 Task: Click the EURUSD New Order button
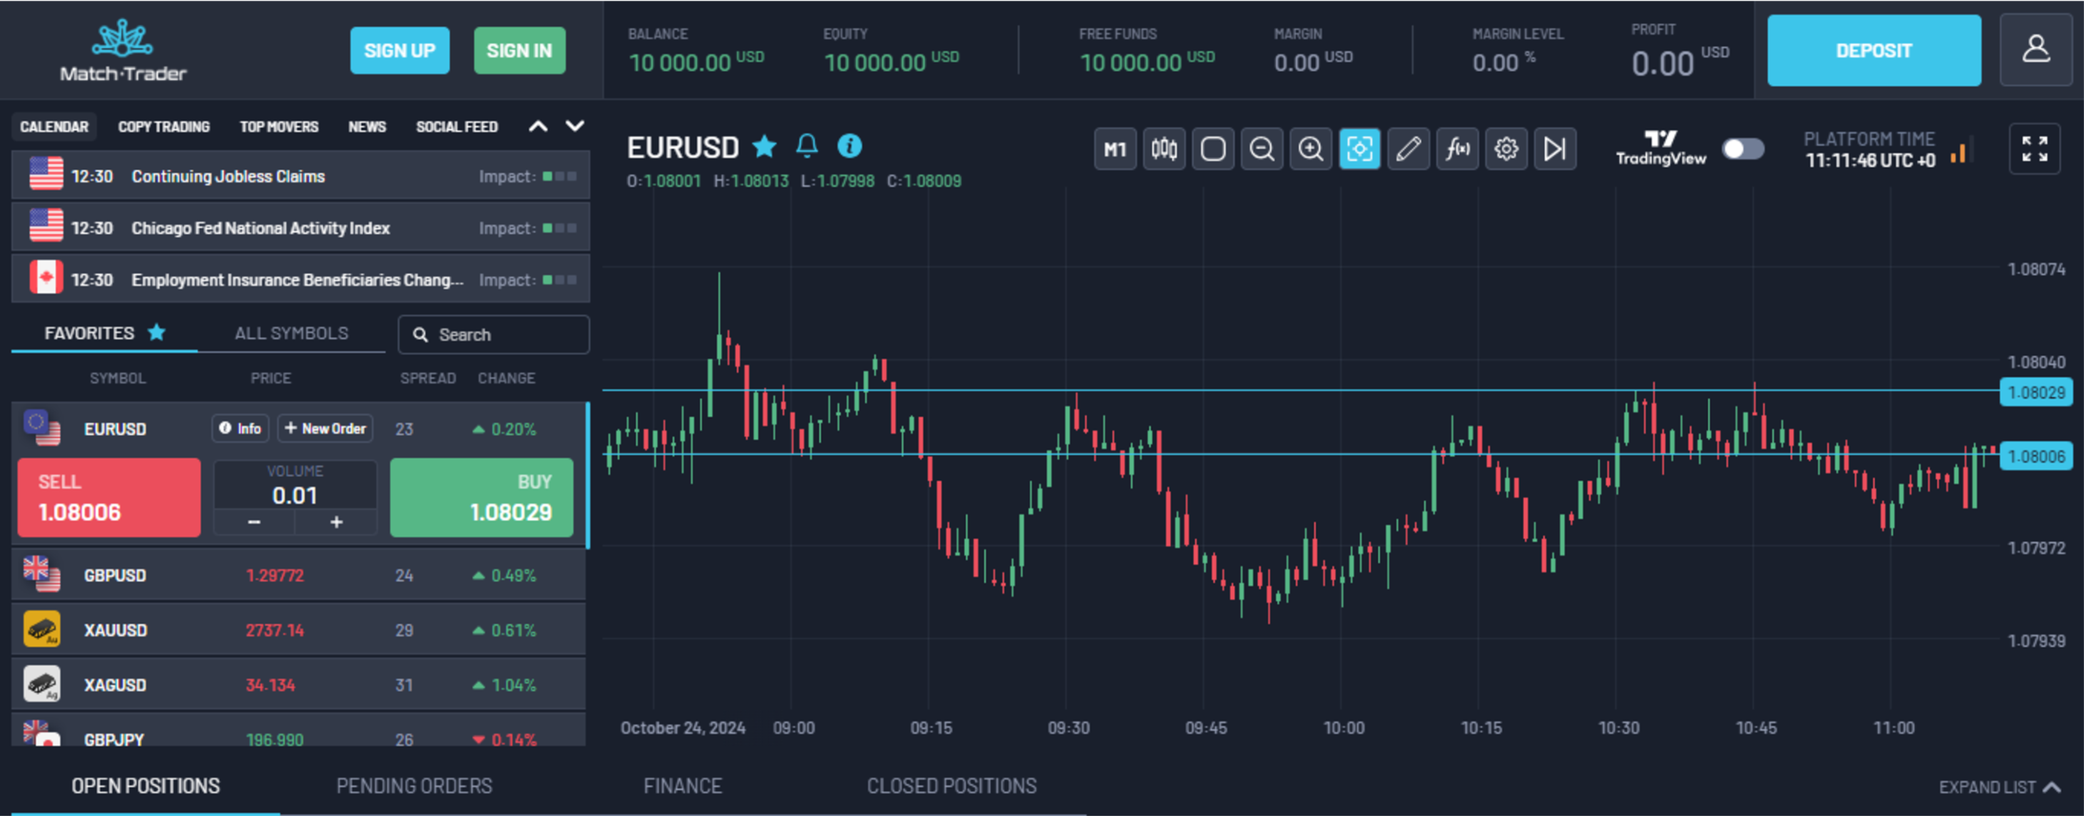(x=325, y=429)
